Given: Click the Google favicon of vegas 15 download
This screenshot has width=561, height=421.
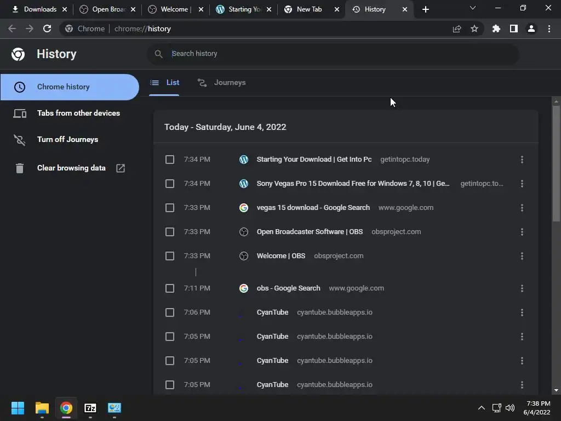Looking at the screenshot, I should click(244, 208).
